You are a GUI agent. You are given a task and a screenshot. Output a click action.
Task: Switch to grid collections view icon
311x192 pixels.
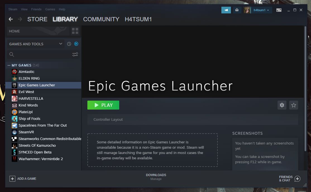pyautogui.click(x=75, y=31)
